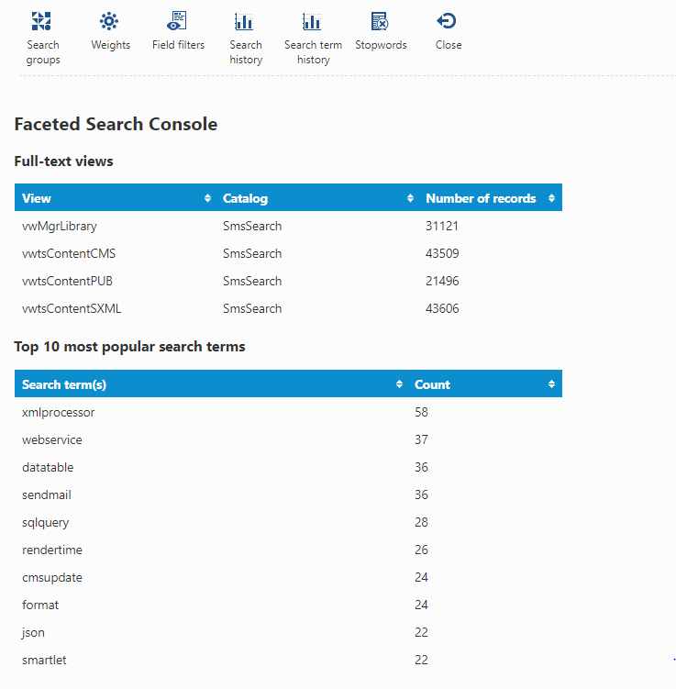Open the Search groups icon
676x689 pixels.
click(x=41, y=21)
